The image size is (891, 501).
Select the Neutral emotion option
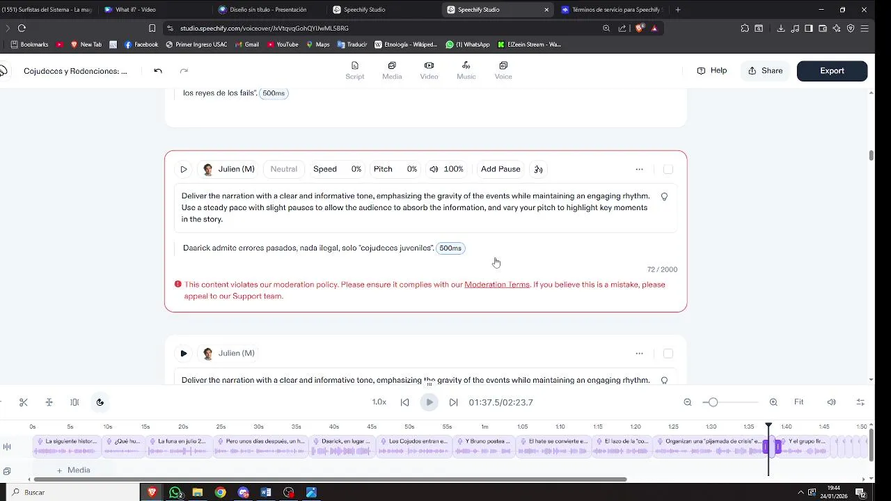(x=283, y=169)
